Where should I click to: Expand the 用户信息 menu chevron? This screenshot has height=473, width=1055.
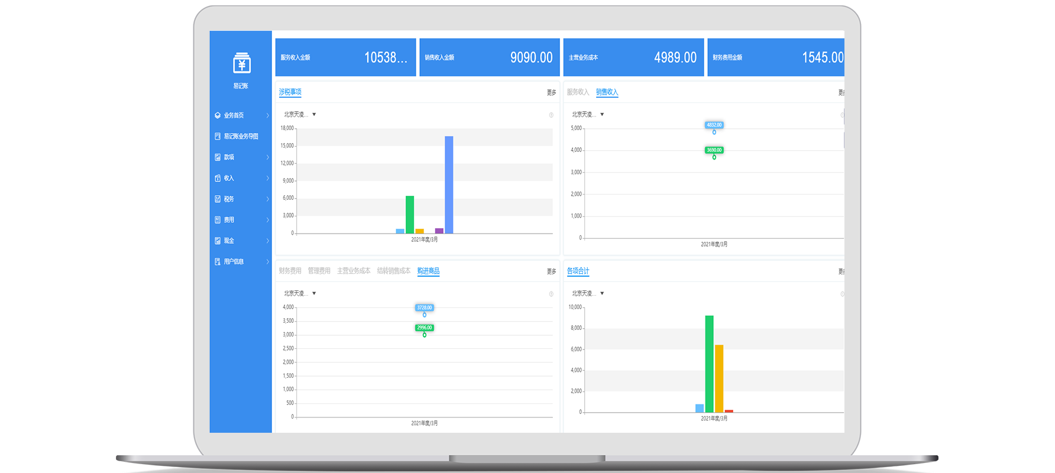coord(267,261)
